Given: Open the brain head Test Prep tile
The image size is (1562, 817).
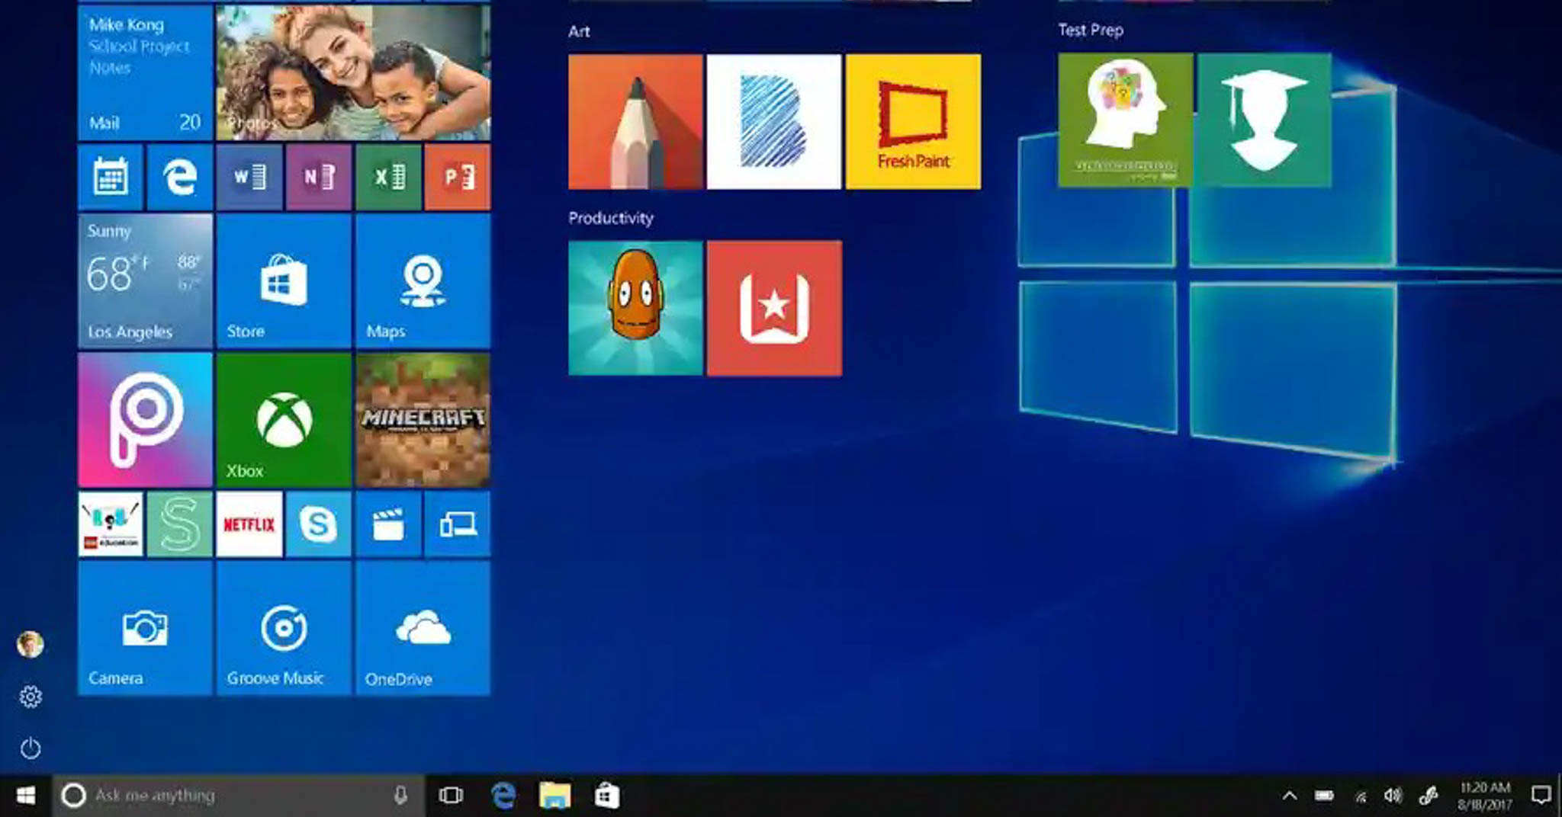Looking at the screenshot, I should [1126, 120].
